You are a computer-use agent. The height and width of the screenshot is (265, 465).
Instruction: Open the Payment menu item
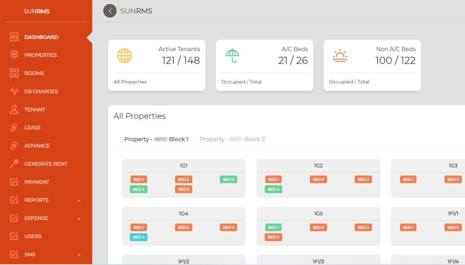click(x=37, y=182)
